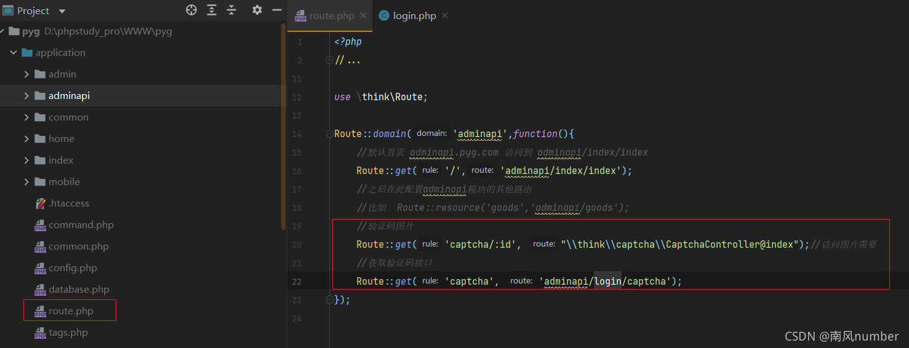Select route.php in project tree

(x=71, y=311)
